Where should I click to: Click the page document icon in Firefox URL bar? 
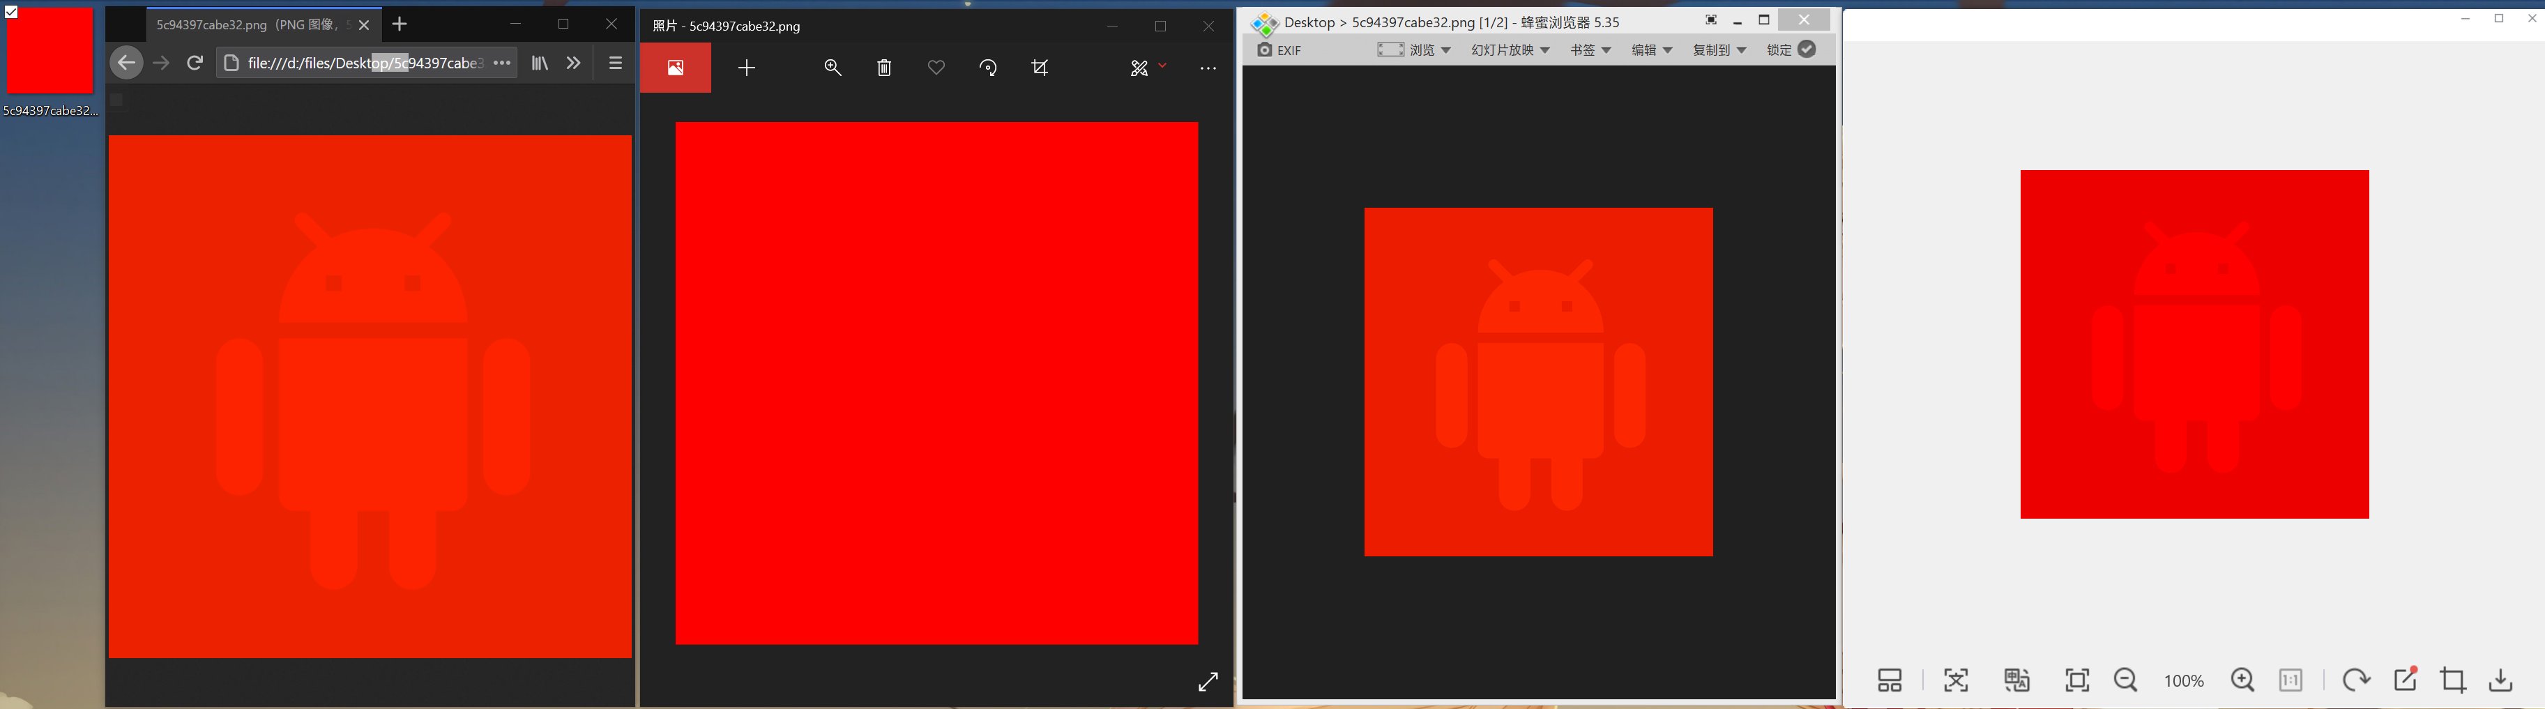click(x=231, y=63)
